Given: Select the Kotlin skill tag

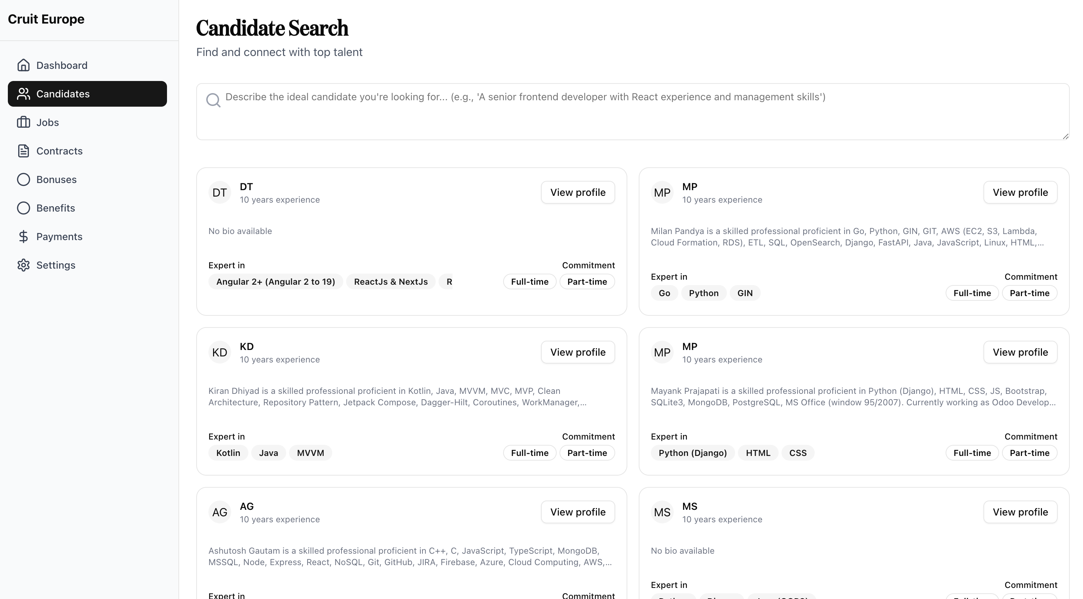Looking at the screenshot, I should tap(228, 453).
